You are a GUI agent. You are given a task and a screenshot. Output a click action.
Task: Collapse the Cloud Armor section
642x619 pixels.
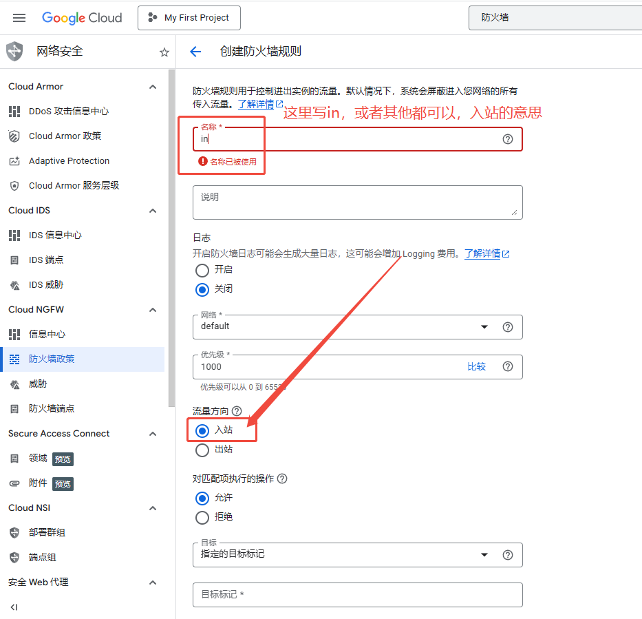[x=153, y=87]
